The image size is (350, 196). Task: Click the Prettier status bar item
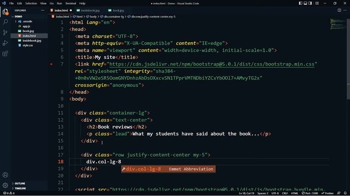328,193
